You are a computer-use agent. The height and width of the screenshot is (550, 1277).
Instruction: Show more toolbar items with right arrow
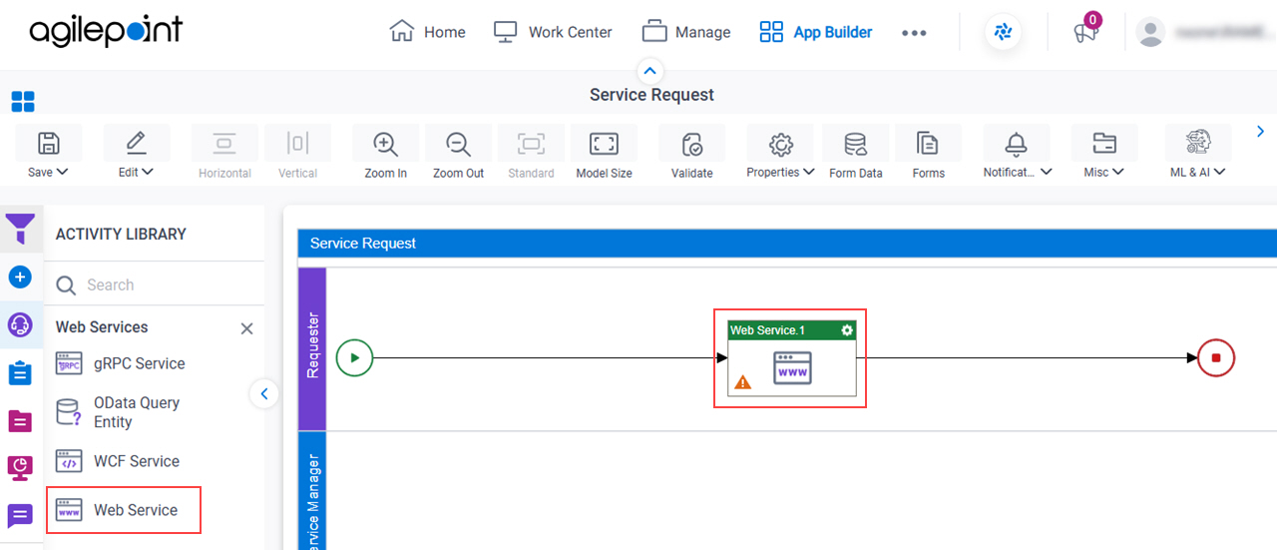[1262, 131]
